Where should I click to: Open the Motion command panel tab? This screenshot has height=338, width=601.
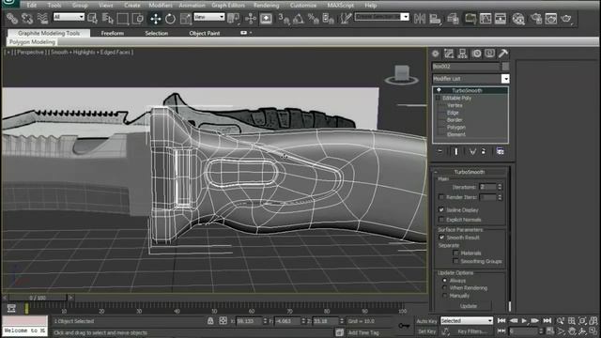tap(476, 54)
